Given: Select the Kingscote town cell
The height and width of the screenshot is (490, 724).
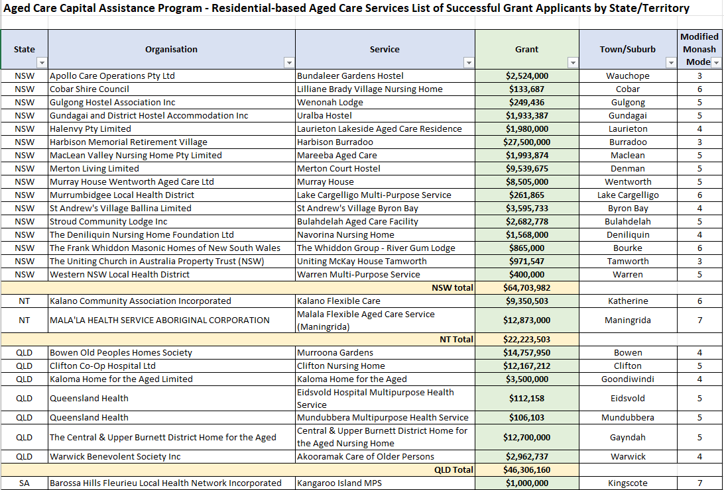Looking at the screenshot, I should click(x=628, y=483).
